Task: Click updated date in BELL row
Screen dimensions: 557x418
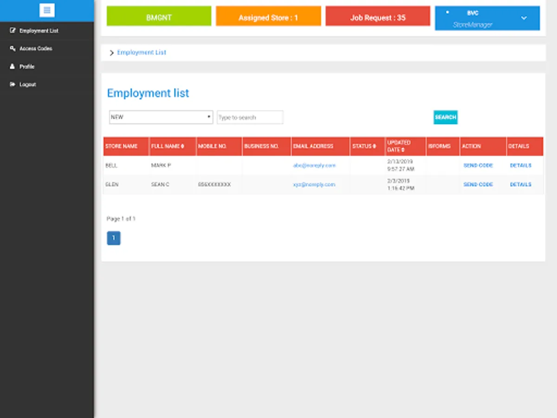Action: tap(401, 165)
